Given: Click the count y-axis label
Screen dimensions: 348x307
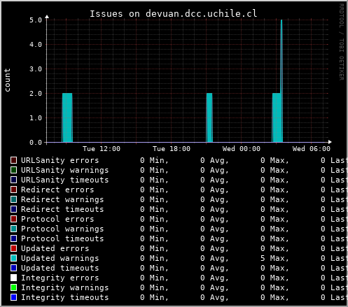Looking at the screenshot, I should pos(7,80).
